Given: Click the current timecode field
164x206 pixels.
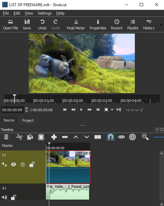Looking at the screenshot, I should click(13, 110).
